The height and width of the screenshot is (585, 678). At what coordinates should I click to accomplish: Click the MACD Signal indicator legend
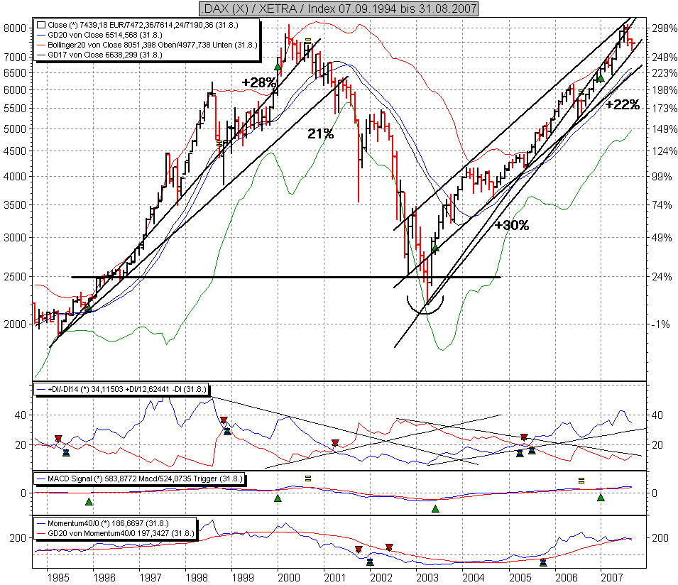(x=140, y=479)
